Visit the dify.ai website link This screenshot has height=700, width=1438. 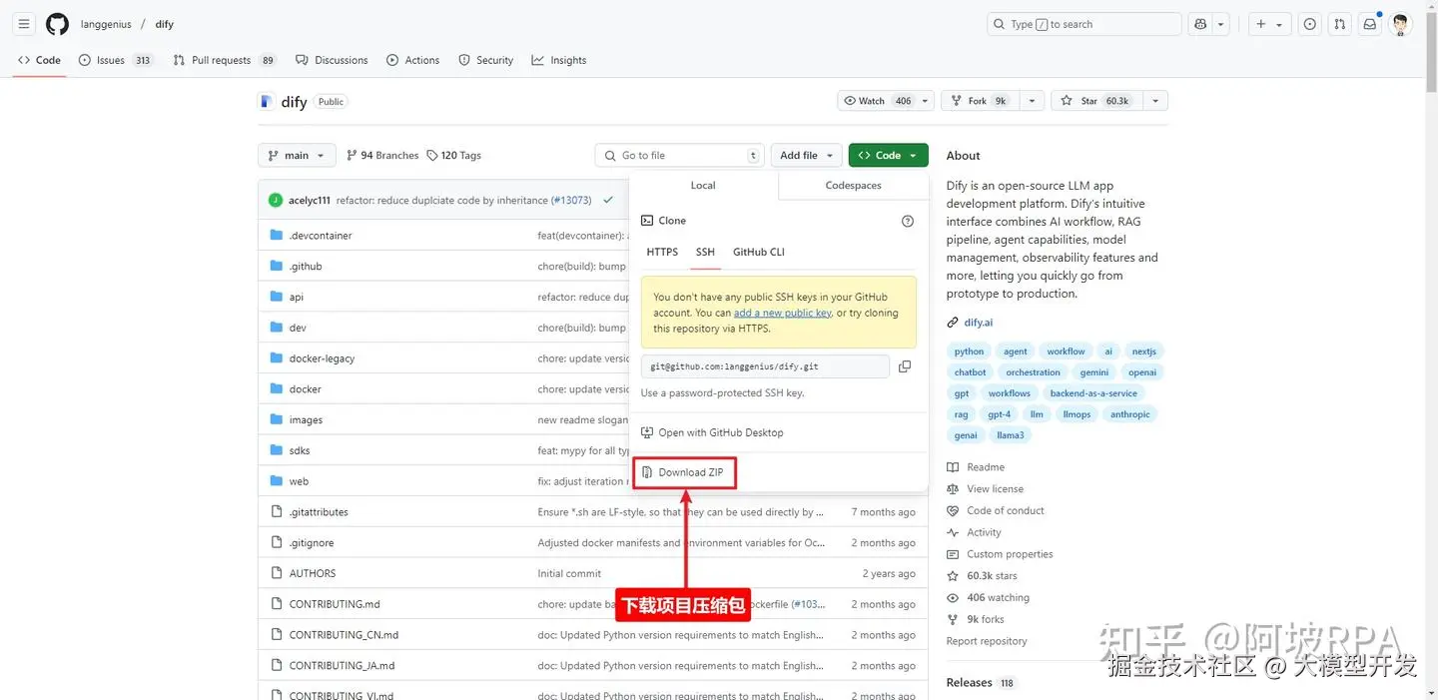(x=978, y=323)
